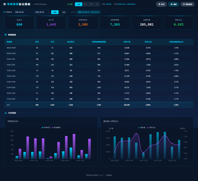Select the 16:00-17:00 table row
Image resolution: width=198 pixels, height=181 pixels.
tap(99, 93)
